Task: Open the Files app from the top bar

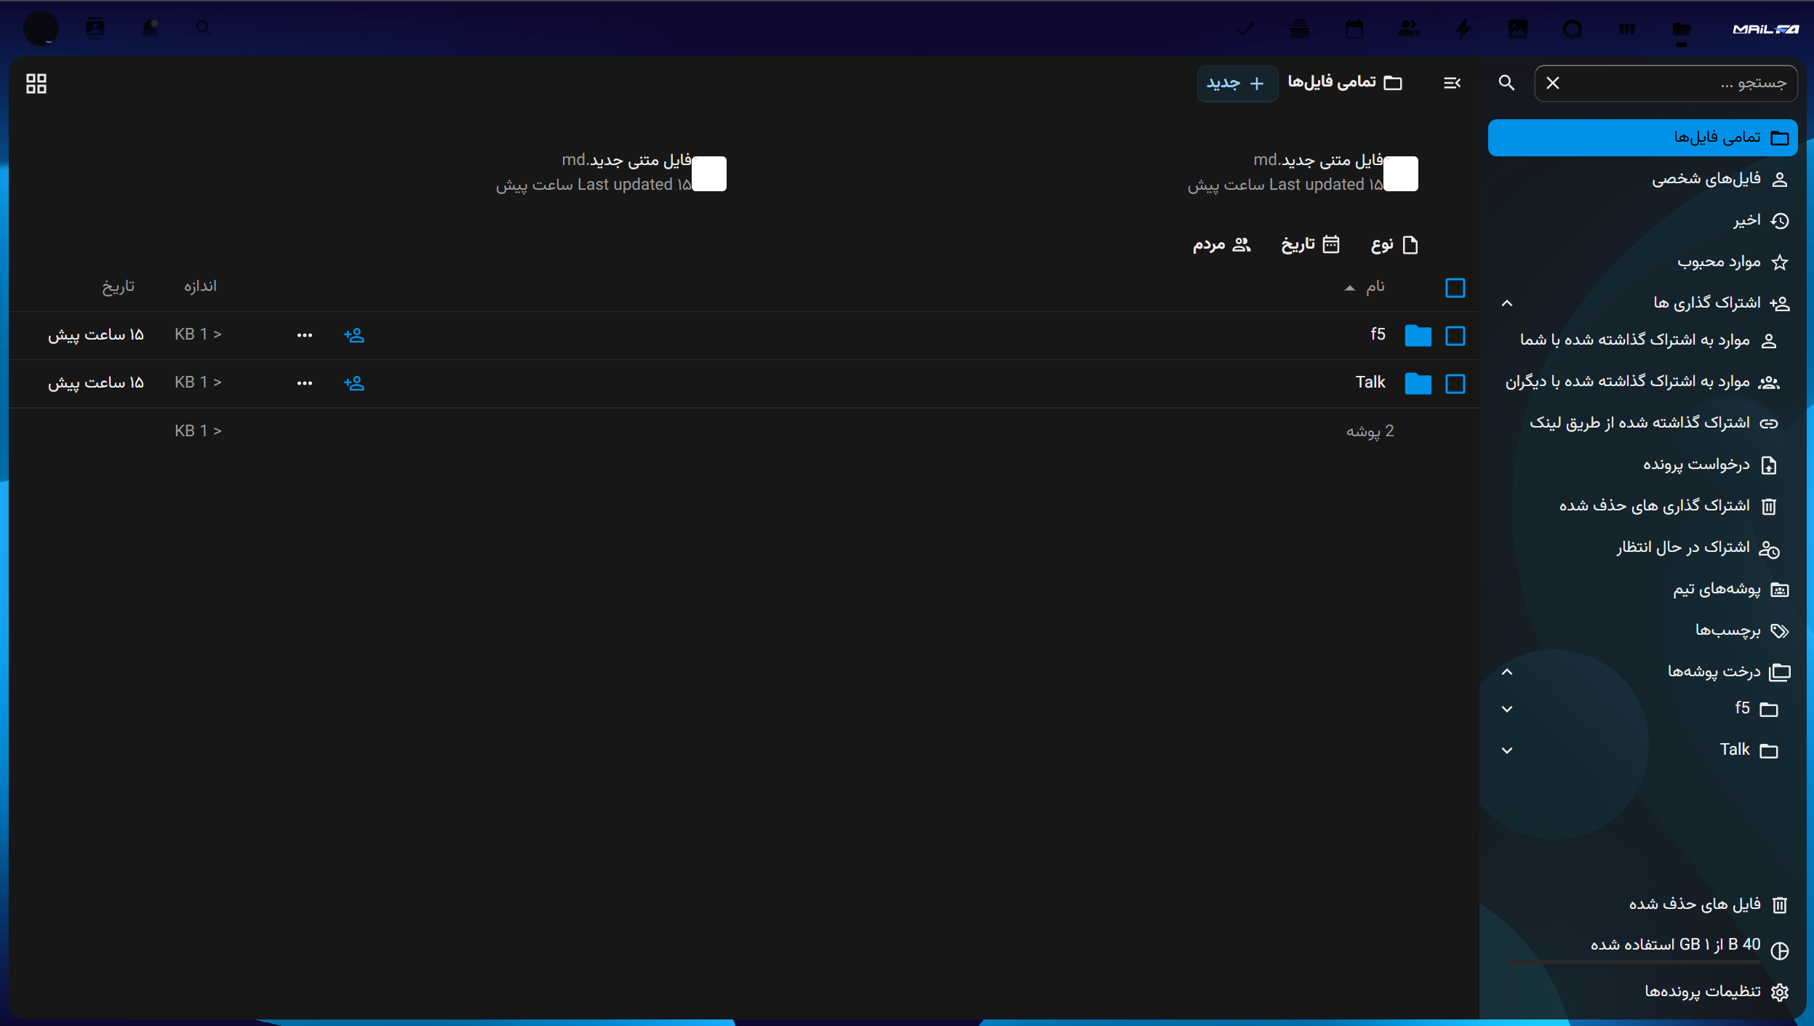Action: pyautogui.click(x=1681, y=29)
